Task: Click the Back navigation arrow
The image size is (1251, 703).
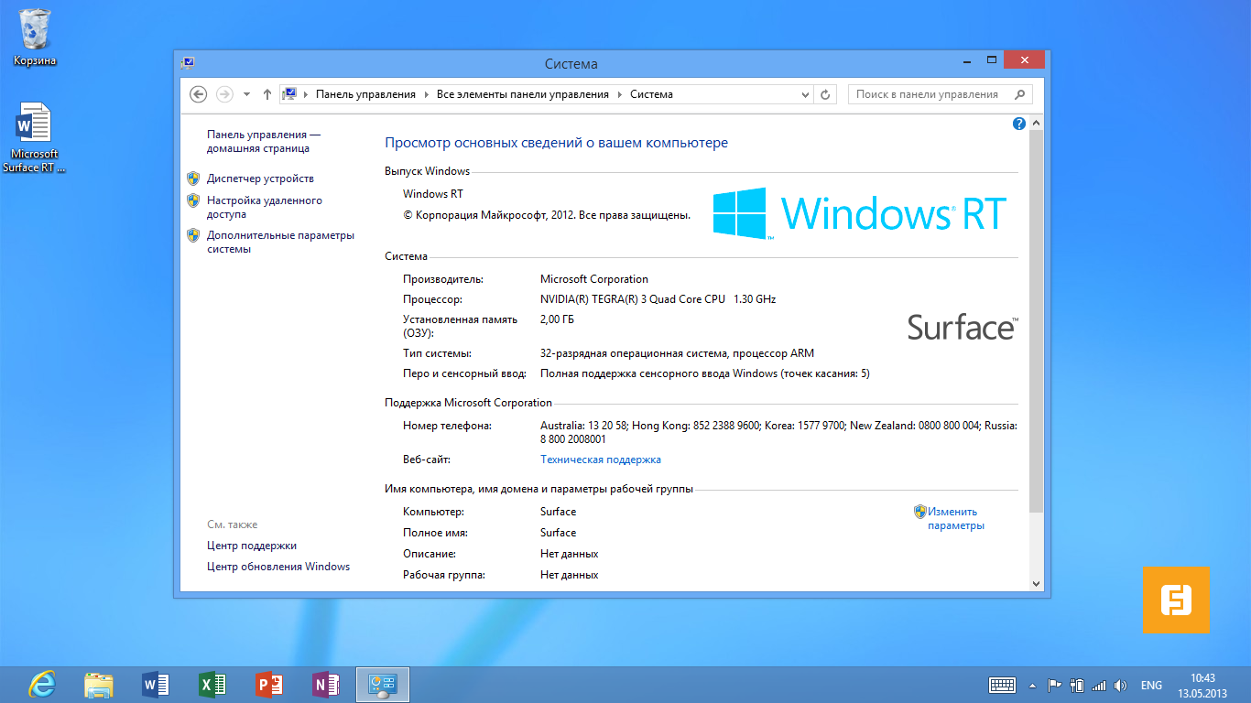Action: pyautogui.click(x=198, y=94)
